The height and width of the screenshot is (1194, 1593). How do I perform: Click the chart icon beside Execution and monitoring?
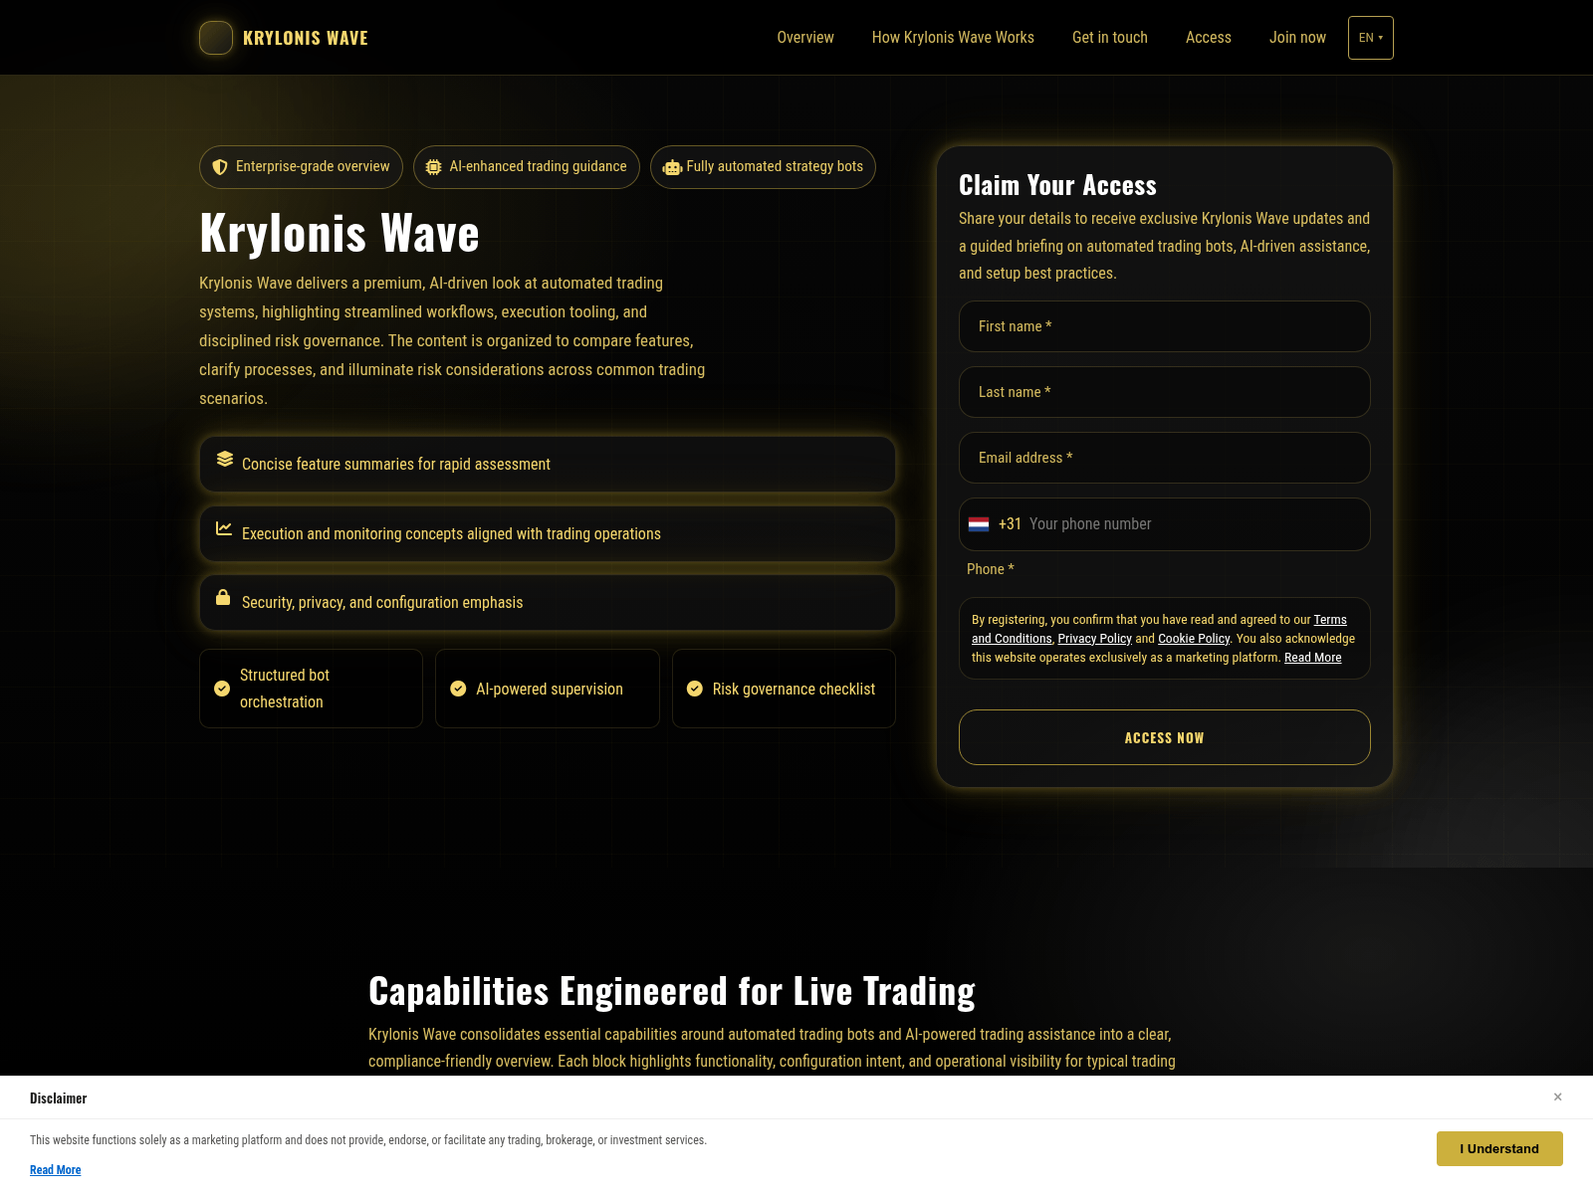tap(224, 528)
